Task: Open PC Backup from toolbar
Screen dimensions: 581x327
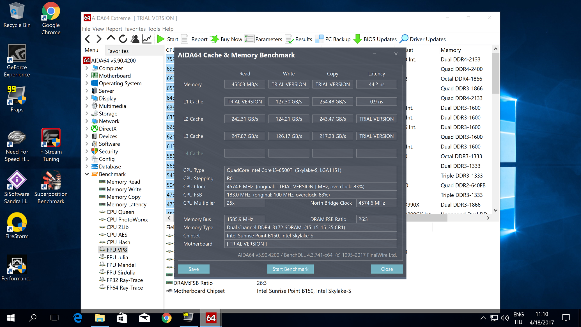Action: [x=333, y=39]
